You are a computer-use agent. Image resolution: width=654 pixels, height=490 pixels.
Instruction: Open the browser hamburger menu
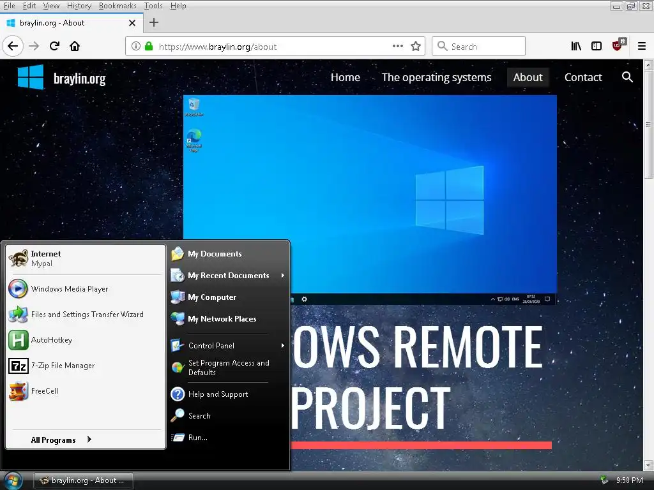click(641, 46)
